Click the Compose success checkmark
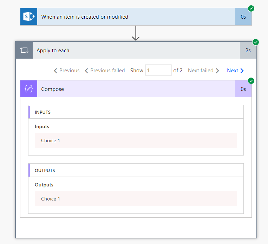 (251, 81)
